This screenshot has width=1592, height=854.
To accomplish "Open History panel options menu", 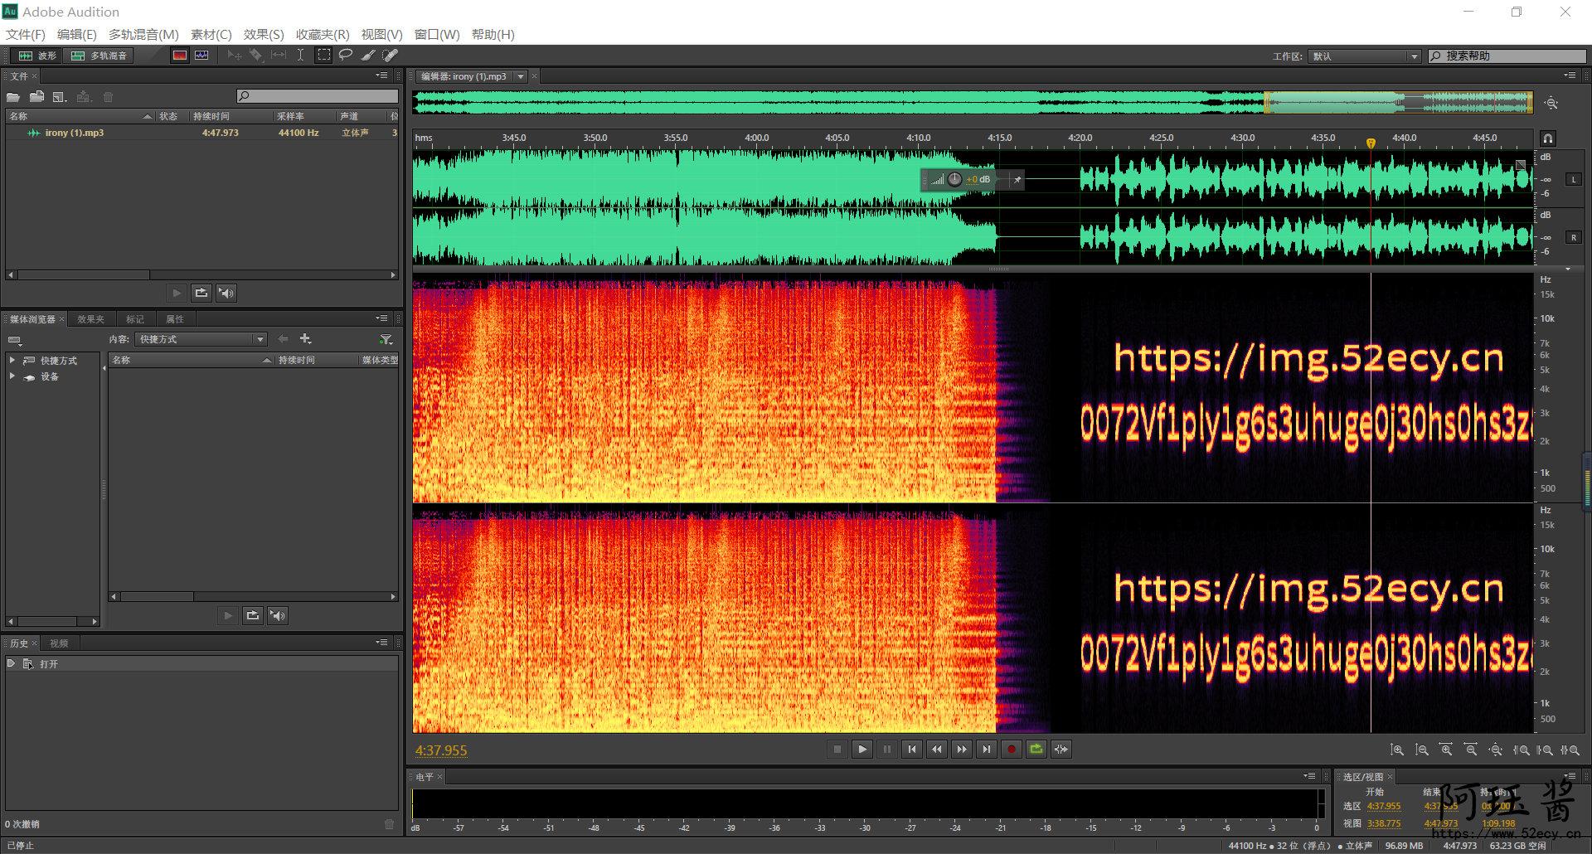I will [x=381, y=643].
